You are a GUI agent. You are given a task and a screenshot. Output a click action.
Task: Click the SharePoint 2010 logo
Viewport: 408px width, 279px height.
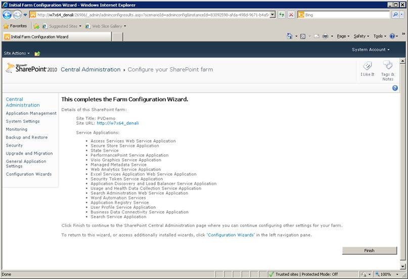(31, 68)
